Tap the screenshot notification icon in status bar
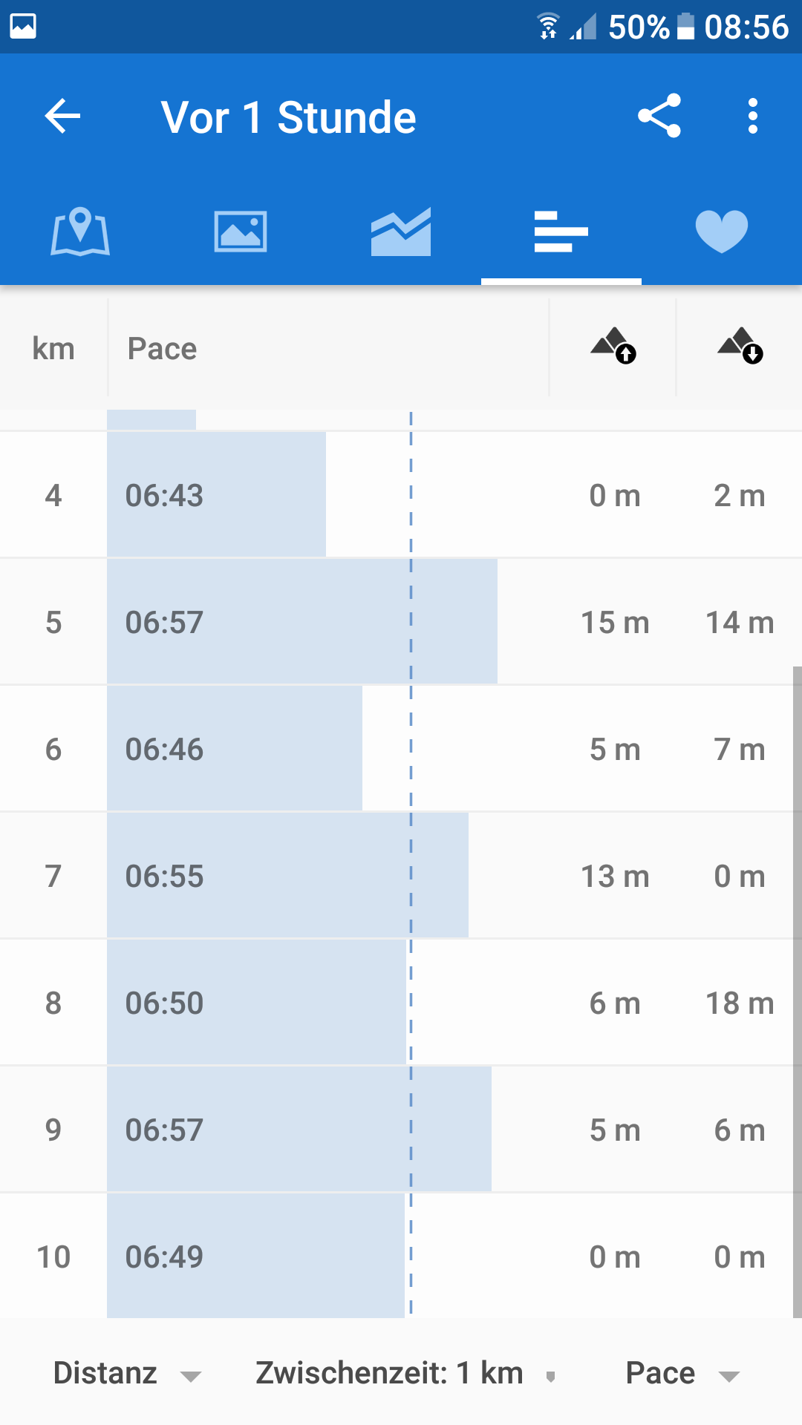 [23, 27]
